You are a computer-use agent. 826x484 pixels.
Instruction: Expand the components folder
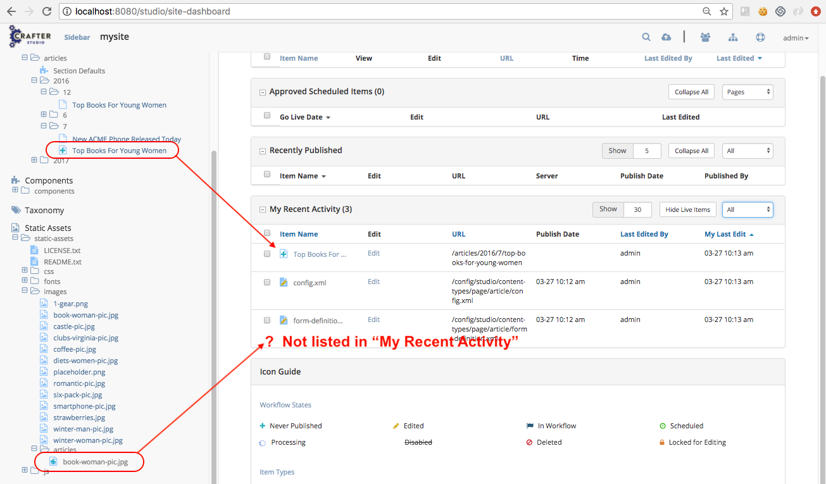(x=15, y=190)
